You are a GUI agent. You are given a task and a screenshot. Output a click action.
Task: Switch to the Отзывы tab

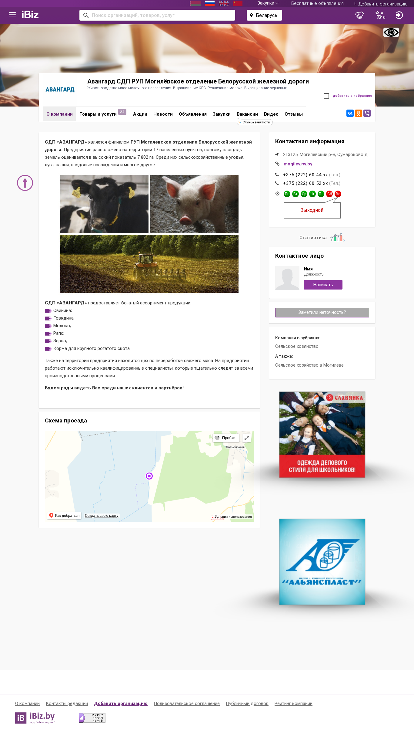tap(294, 114)
